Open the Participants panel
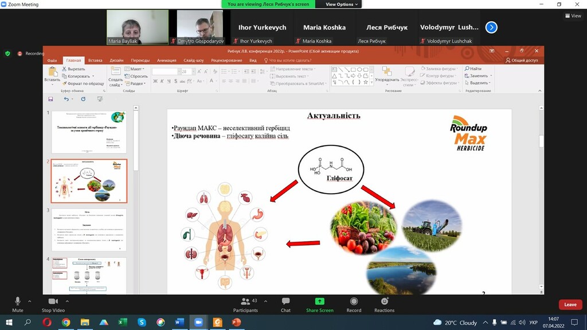Viewport: 587px width, 330px height. [x=245, y=305]
